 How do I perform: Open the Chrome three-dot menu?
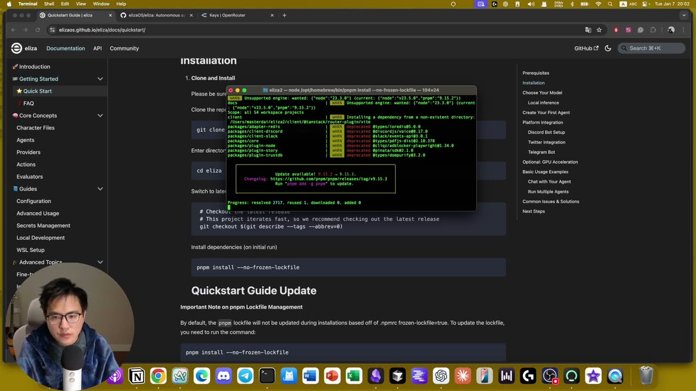[x=684, y=30]
